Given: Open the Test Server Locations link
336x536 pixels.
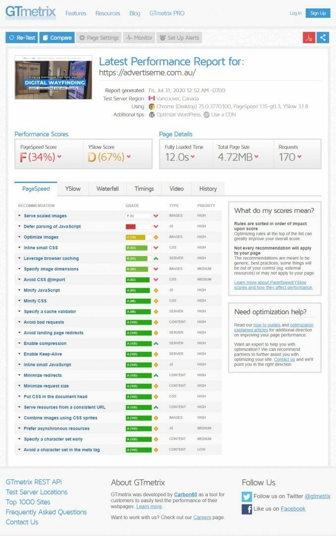Looking at the screenshot, I should pyautogui.click(x=37, y=492).
